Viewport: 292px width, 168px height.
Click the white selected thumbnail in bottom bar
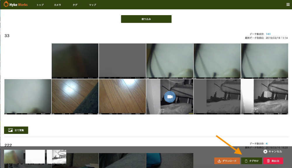click(35, 157)
